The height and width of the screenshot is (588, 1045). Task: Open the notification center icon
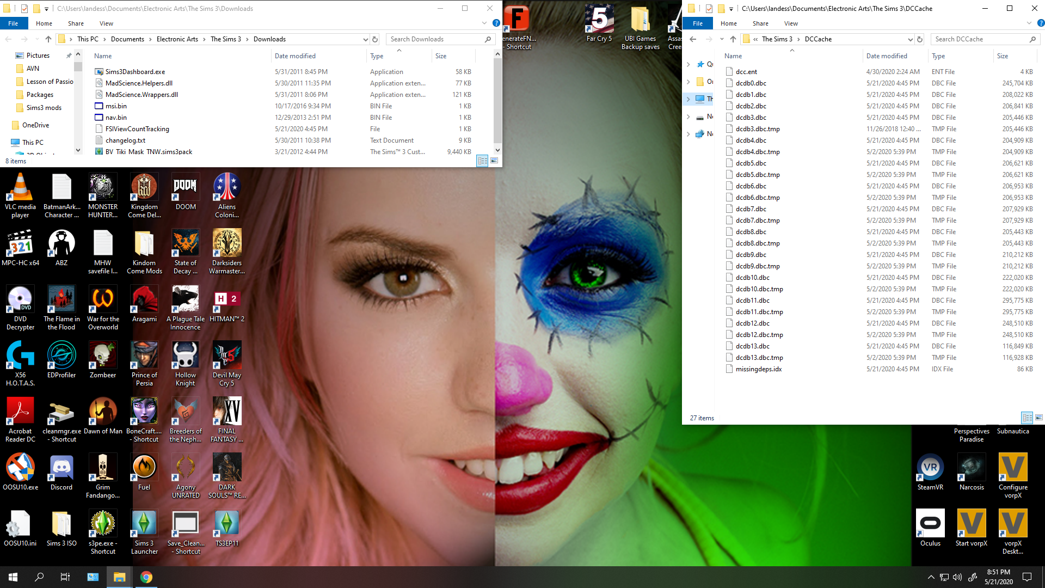click(x=1027, y=577)
